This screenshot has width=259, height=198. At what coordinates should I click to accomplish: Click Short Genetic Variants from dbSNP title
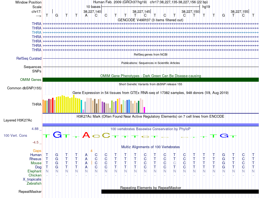pos(150,84)
